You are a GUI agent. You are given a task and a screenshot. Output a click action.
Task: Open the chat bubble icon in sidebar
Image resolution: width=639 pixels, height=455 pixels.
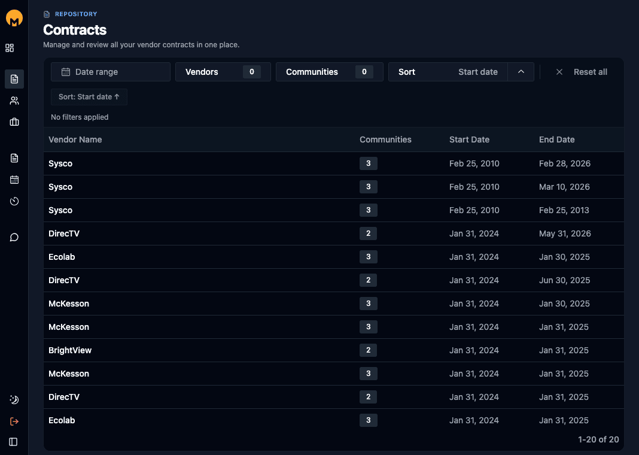pyautogui.click(x=14, y=237)
